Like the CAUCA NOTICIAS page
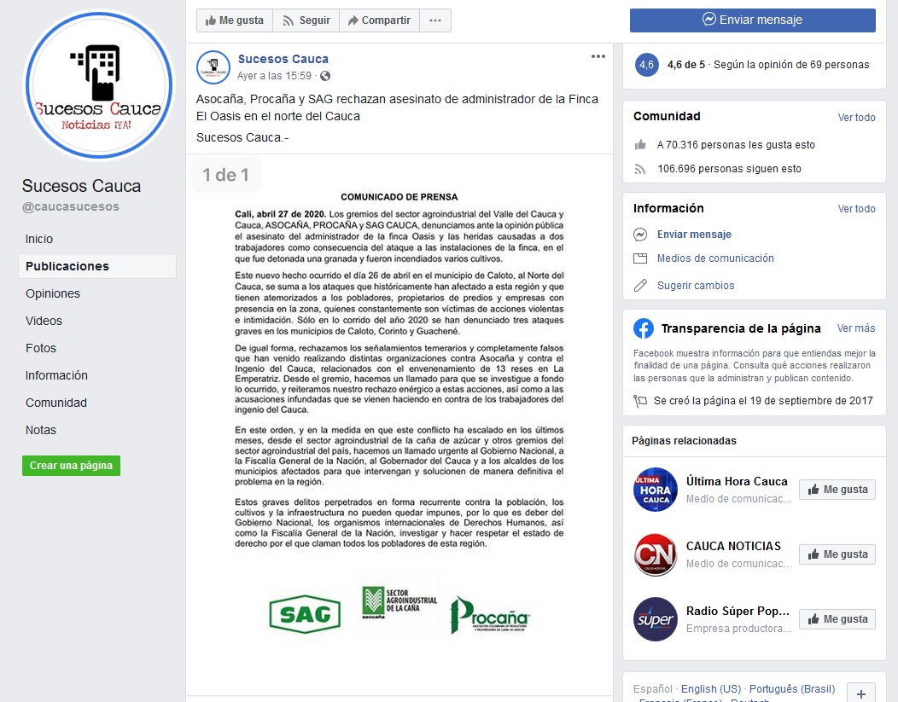This screenshot has width=898, height=702. click(837, 554)
